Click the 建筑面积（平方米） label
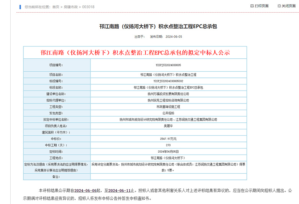Viewport: 299px width, 204px height. click(56, 132)
